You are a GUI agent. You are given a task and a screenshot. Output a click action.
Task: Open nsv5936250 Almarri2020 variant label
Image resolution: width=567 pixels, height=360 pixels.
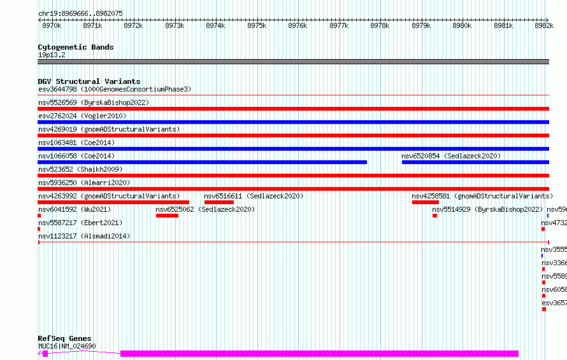[84, 183]
